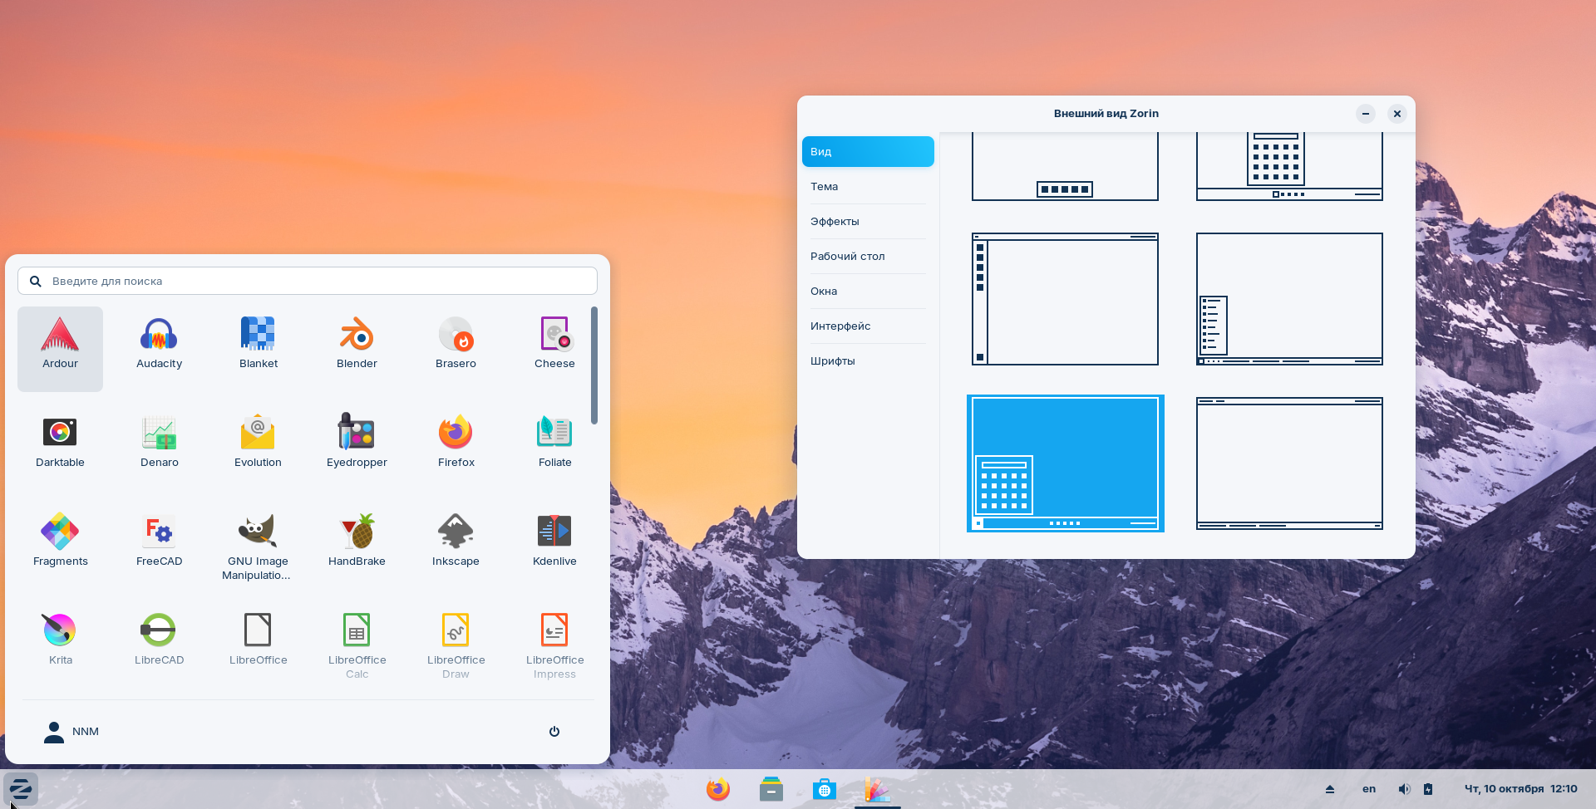Viewport: 1596px width, 809px height.
Task: Open LibreOffice Draw
Action: coord(456,645)
